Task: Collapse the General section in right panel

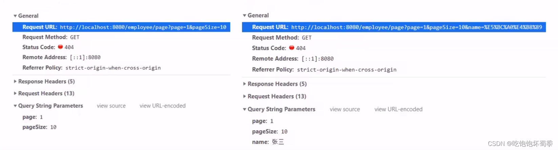Action: [245, 16]
